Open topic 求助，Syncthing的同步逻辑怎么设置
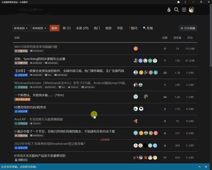 pyautogui.click(x=40, y=59)
